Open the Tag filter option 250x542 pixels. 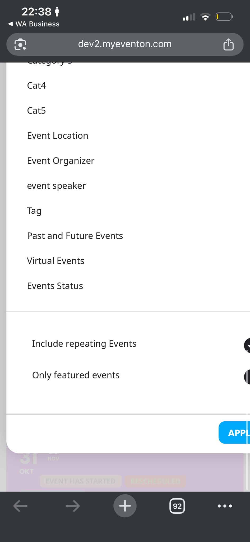pos(34,211)
